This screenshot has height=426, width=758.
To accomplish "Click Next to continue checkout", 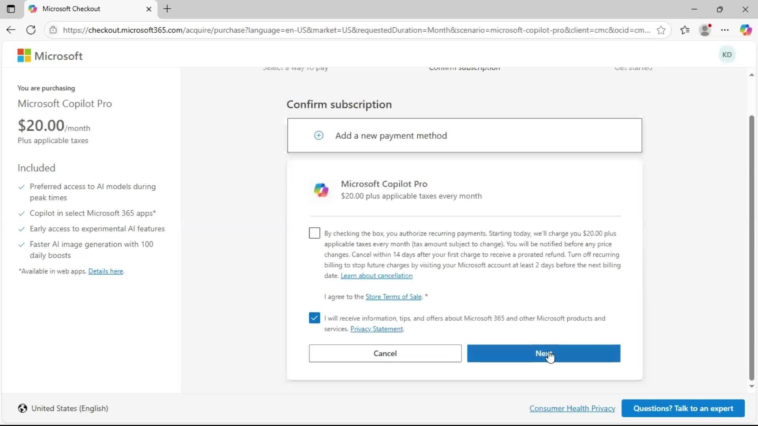I will click(x=544, y=353).
